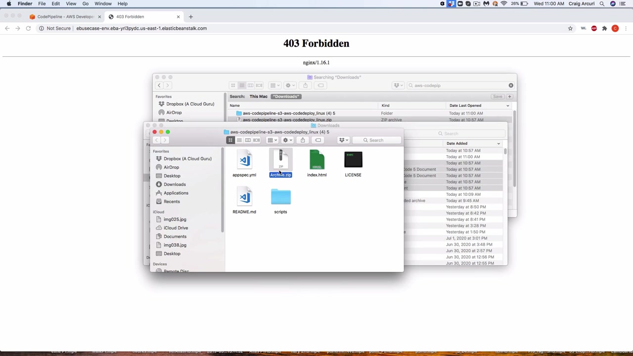Select the README.md file icon

point(244,198)
